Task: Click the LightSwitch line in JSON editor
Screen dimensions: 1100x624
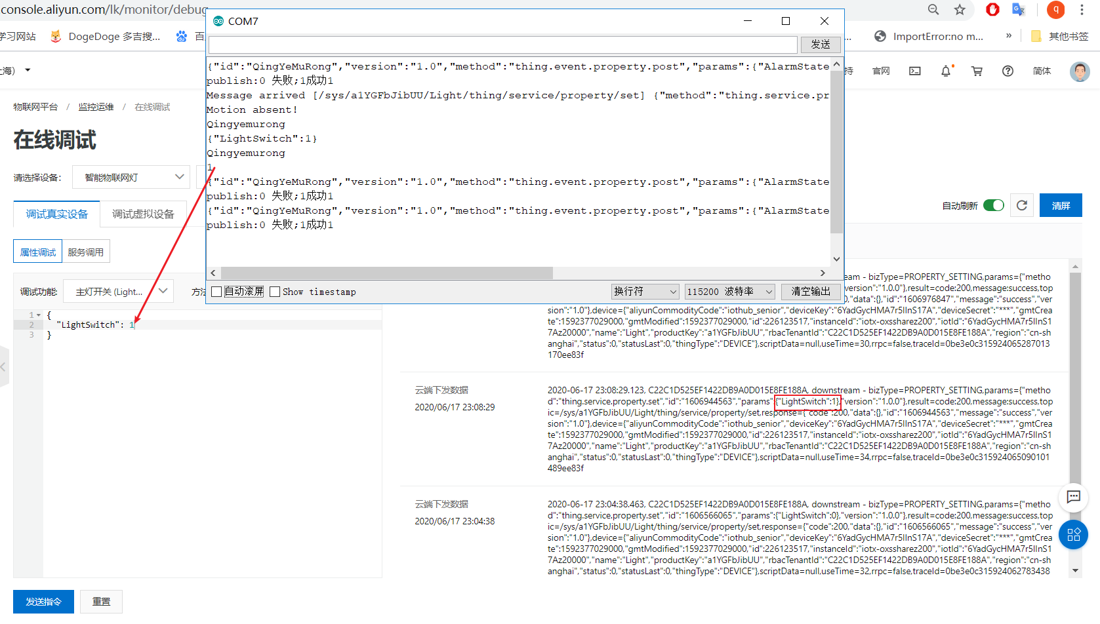Action: pyautogui.click(x=213, y=324)
